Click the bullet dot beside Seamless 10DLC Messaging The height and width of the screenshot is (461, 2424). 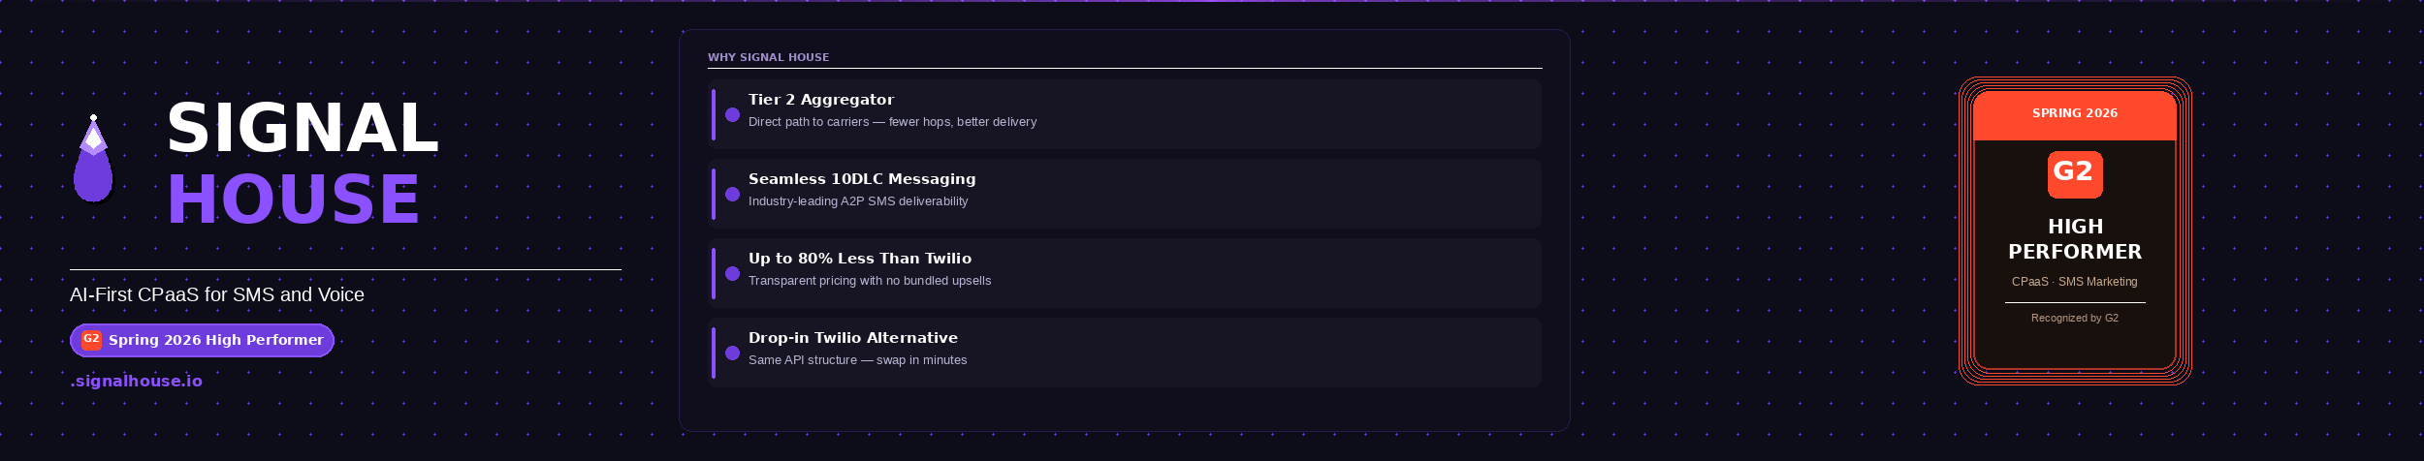(732, 195)
